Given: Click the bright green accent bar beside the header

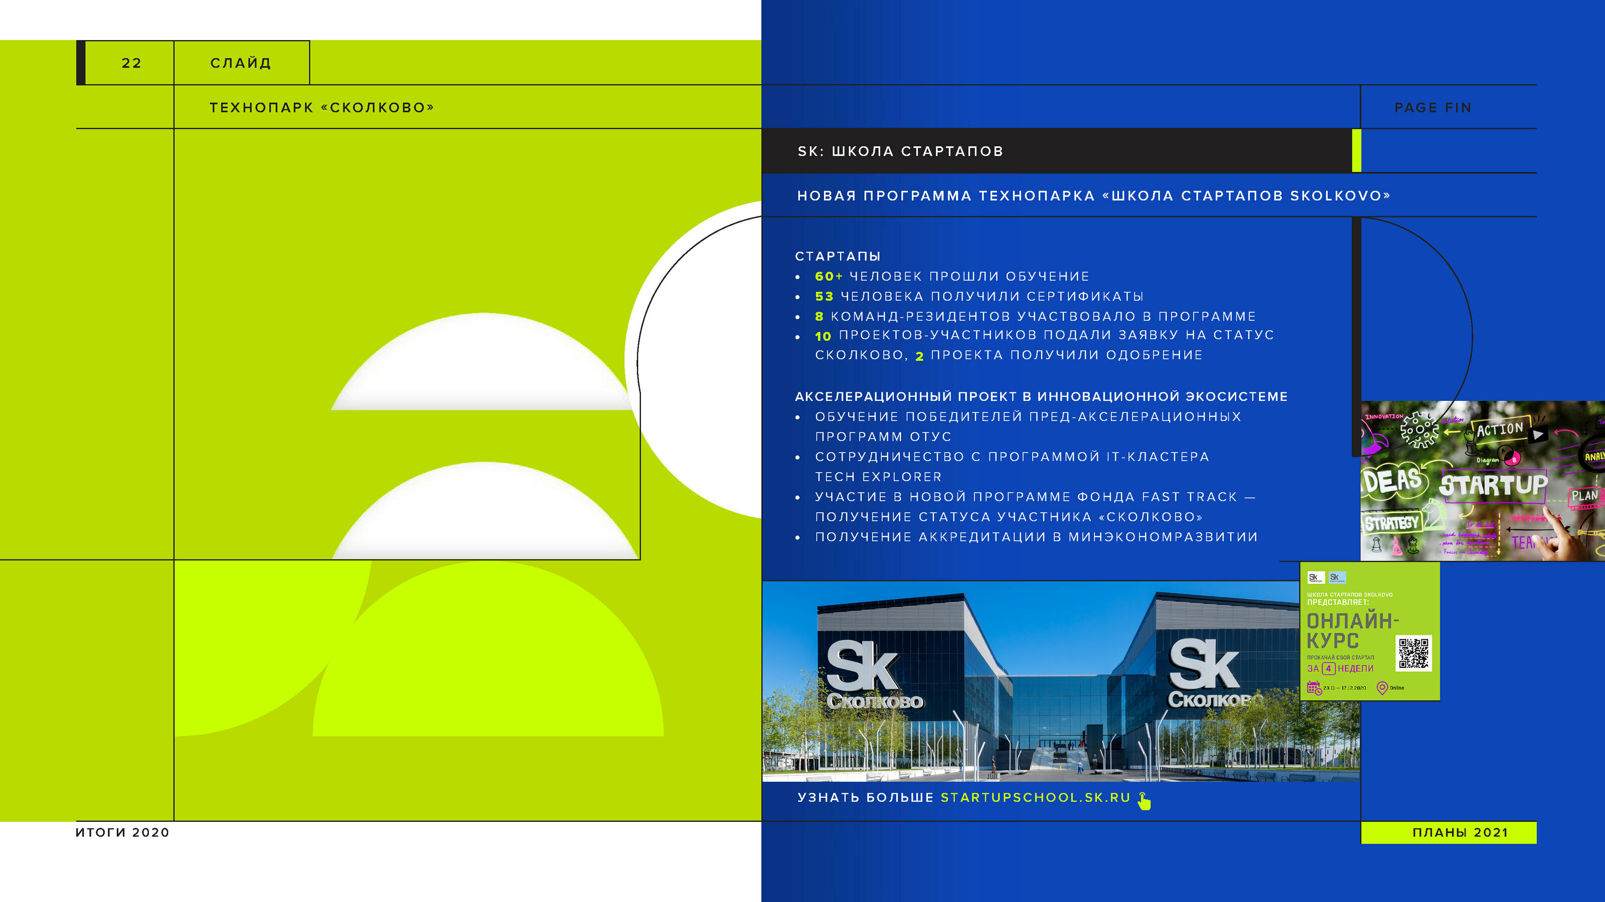Looking at the screenshot, I should [x=1356, y=150].
